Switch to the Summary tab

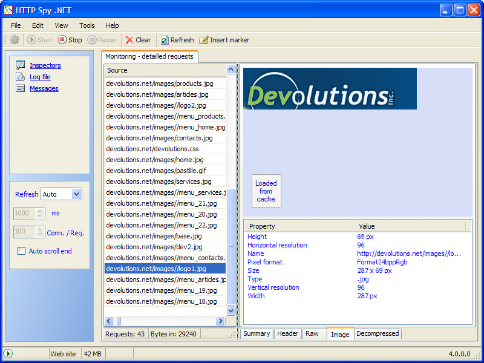tap(257, 334)
